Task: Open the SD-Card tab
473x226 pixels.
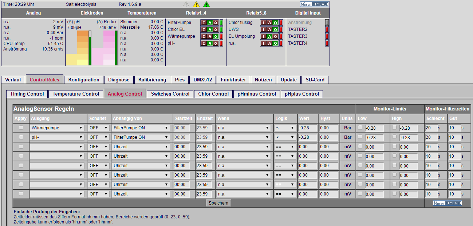Action: pos(314,80)
